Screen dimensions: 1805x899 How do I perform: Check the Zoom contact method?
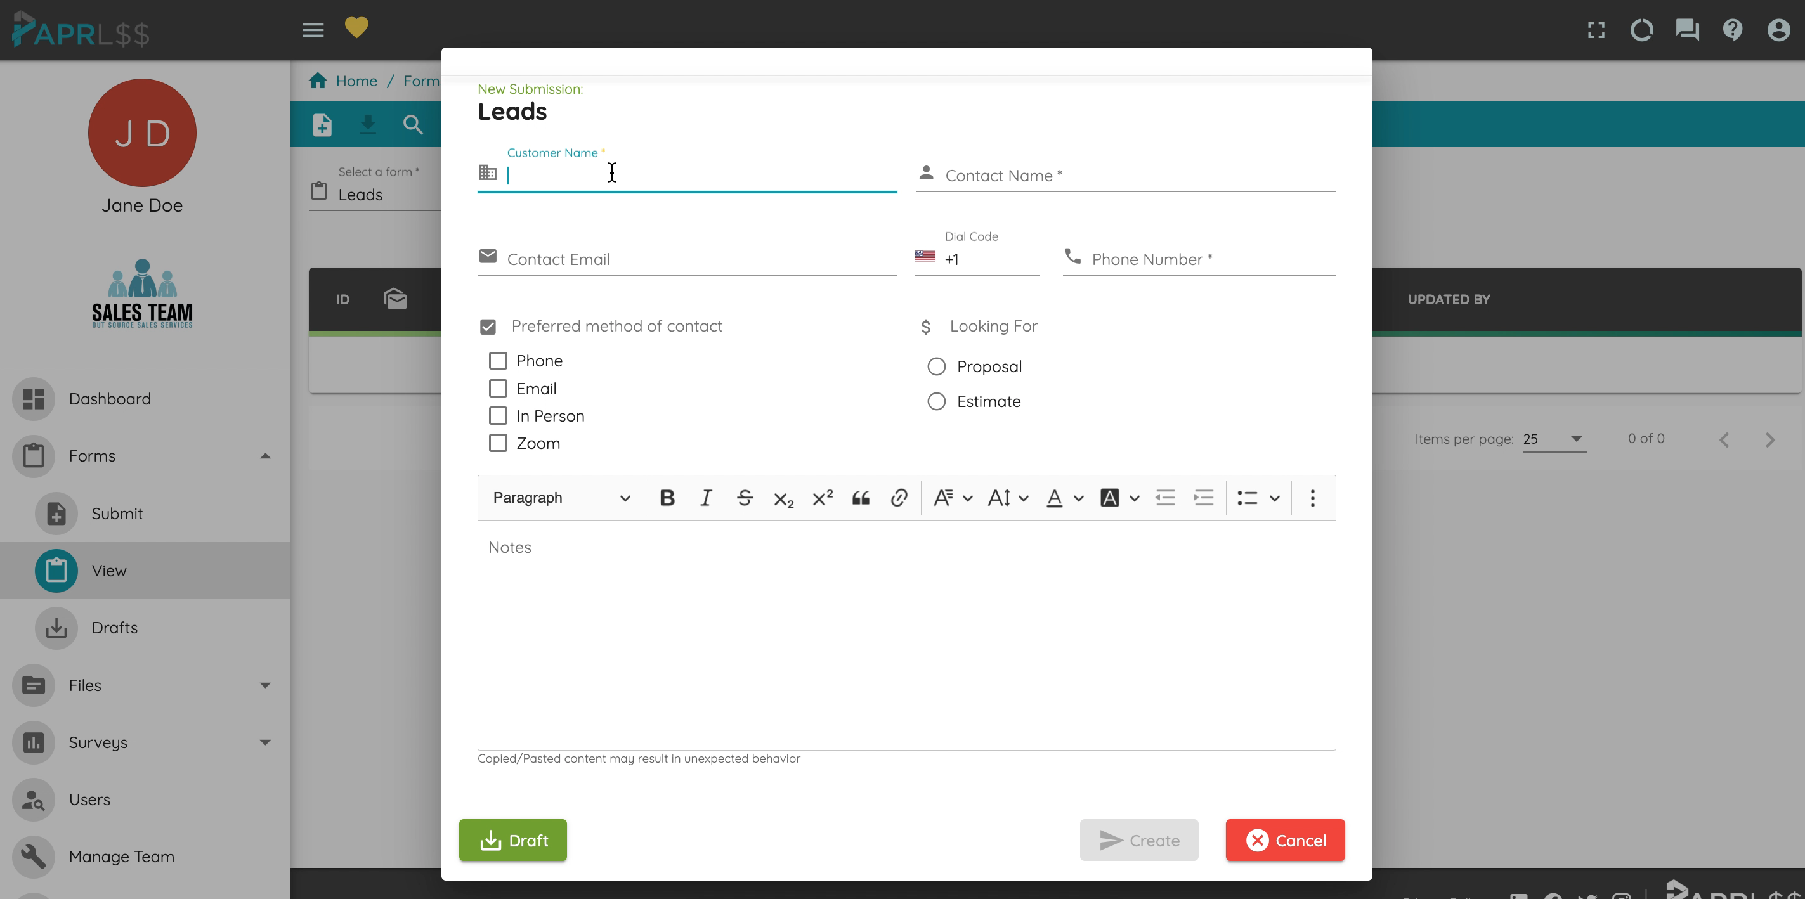pyautogui.click(x=498, y=443)
